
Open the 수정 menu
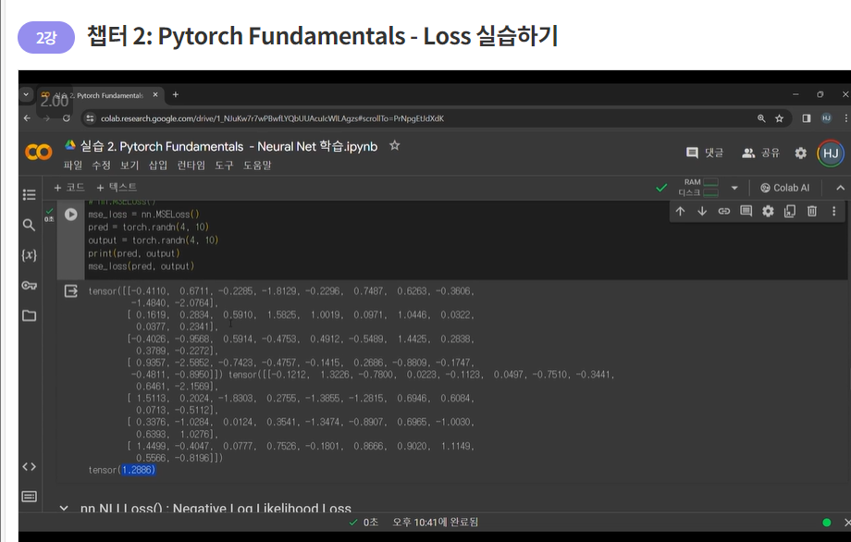tap(102, 166)
